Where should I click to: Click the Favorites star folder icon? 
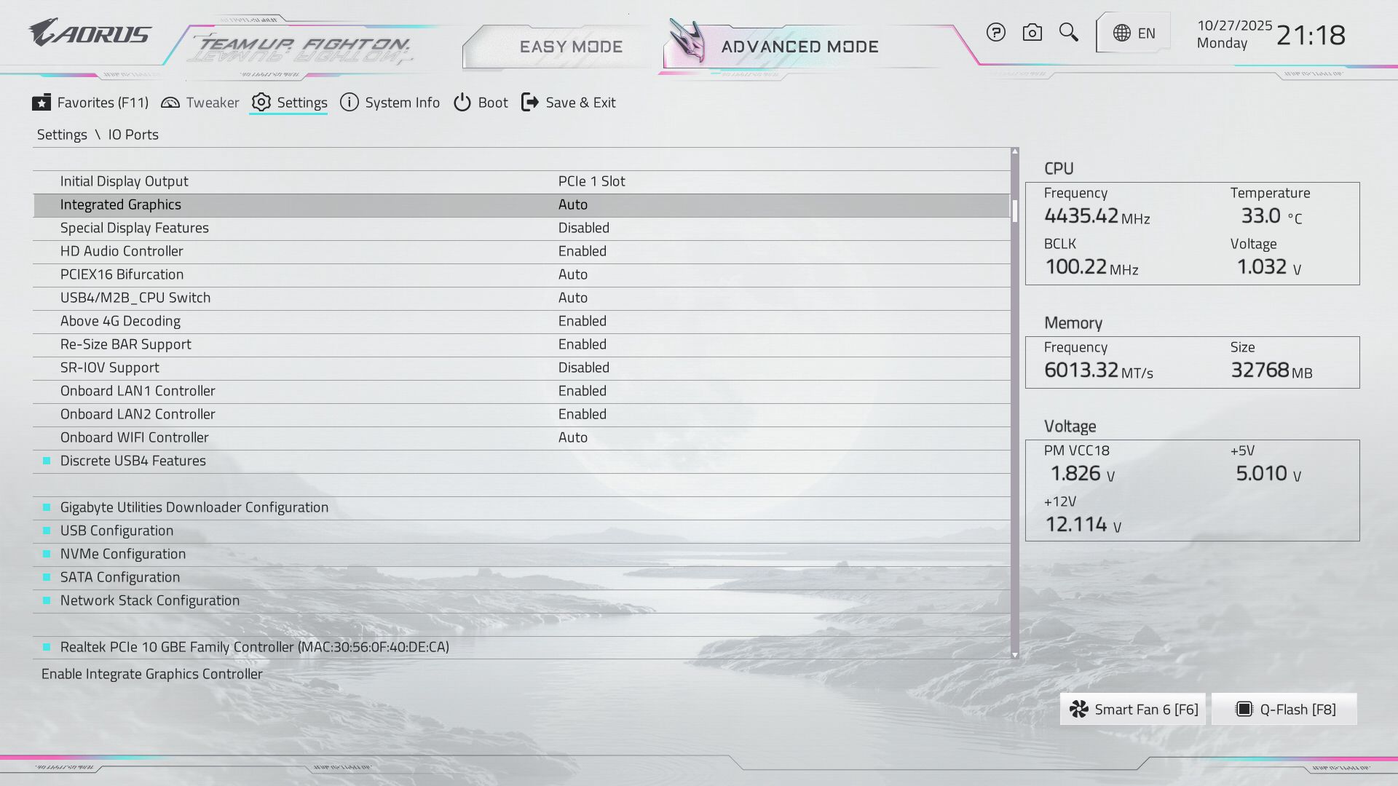pyautogui.click(x=42, y=103)
